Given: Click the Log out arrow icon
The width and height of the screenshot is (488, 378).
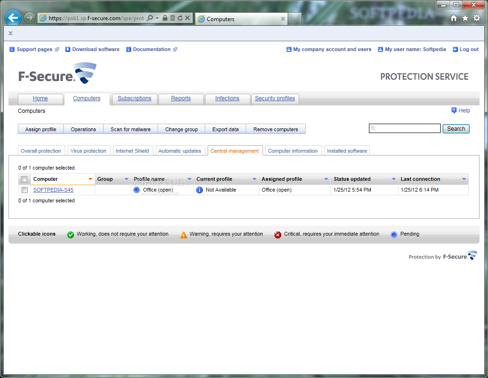Looking at the screenshot, I should click(x=455, y=50).
